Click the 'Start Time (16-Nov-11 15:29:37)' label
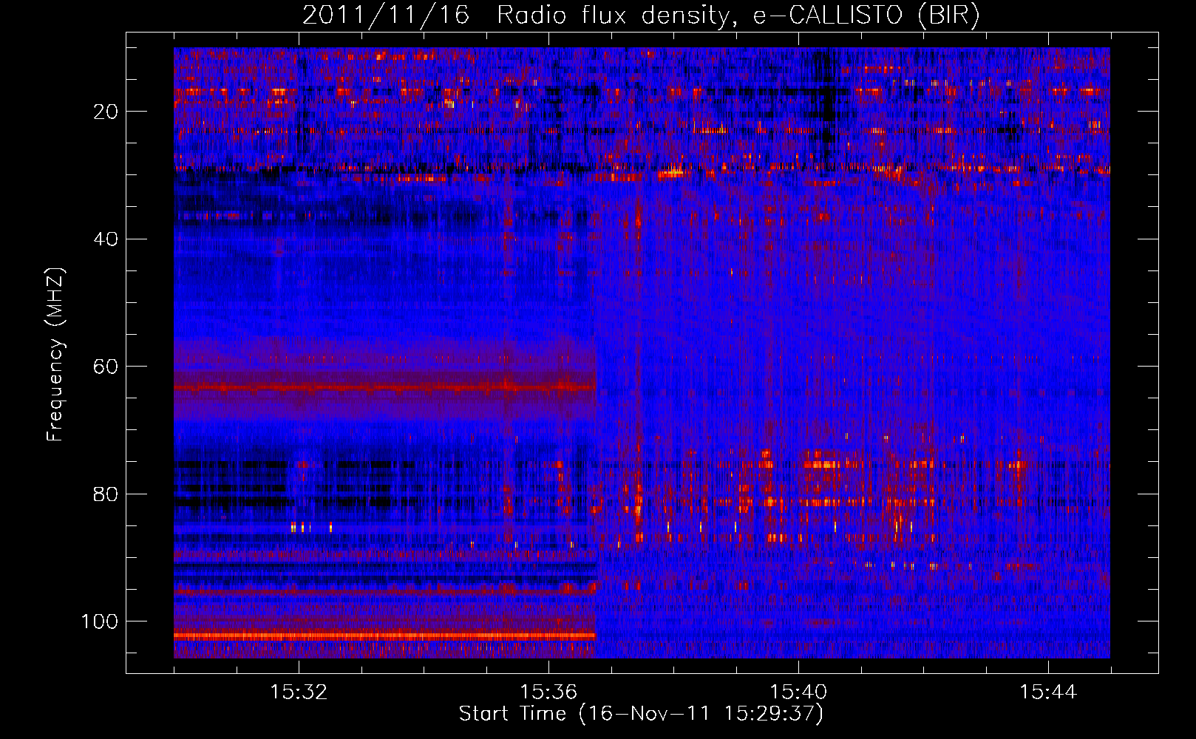Screen dimensions: 1196x739 (641, 714)
